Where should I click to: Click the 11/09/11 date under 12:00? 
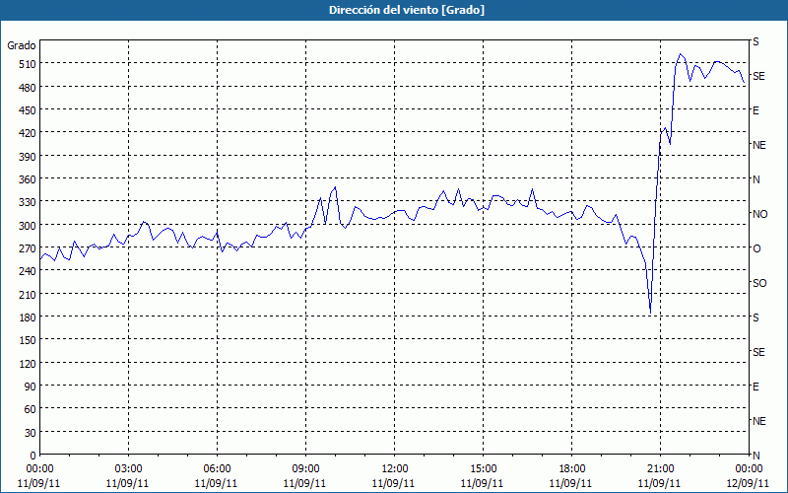(x=393, y=483)
